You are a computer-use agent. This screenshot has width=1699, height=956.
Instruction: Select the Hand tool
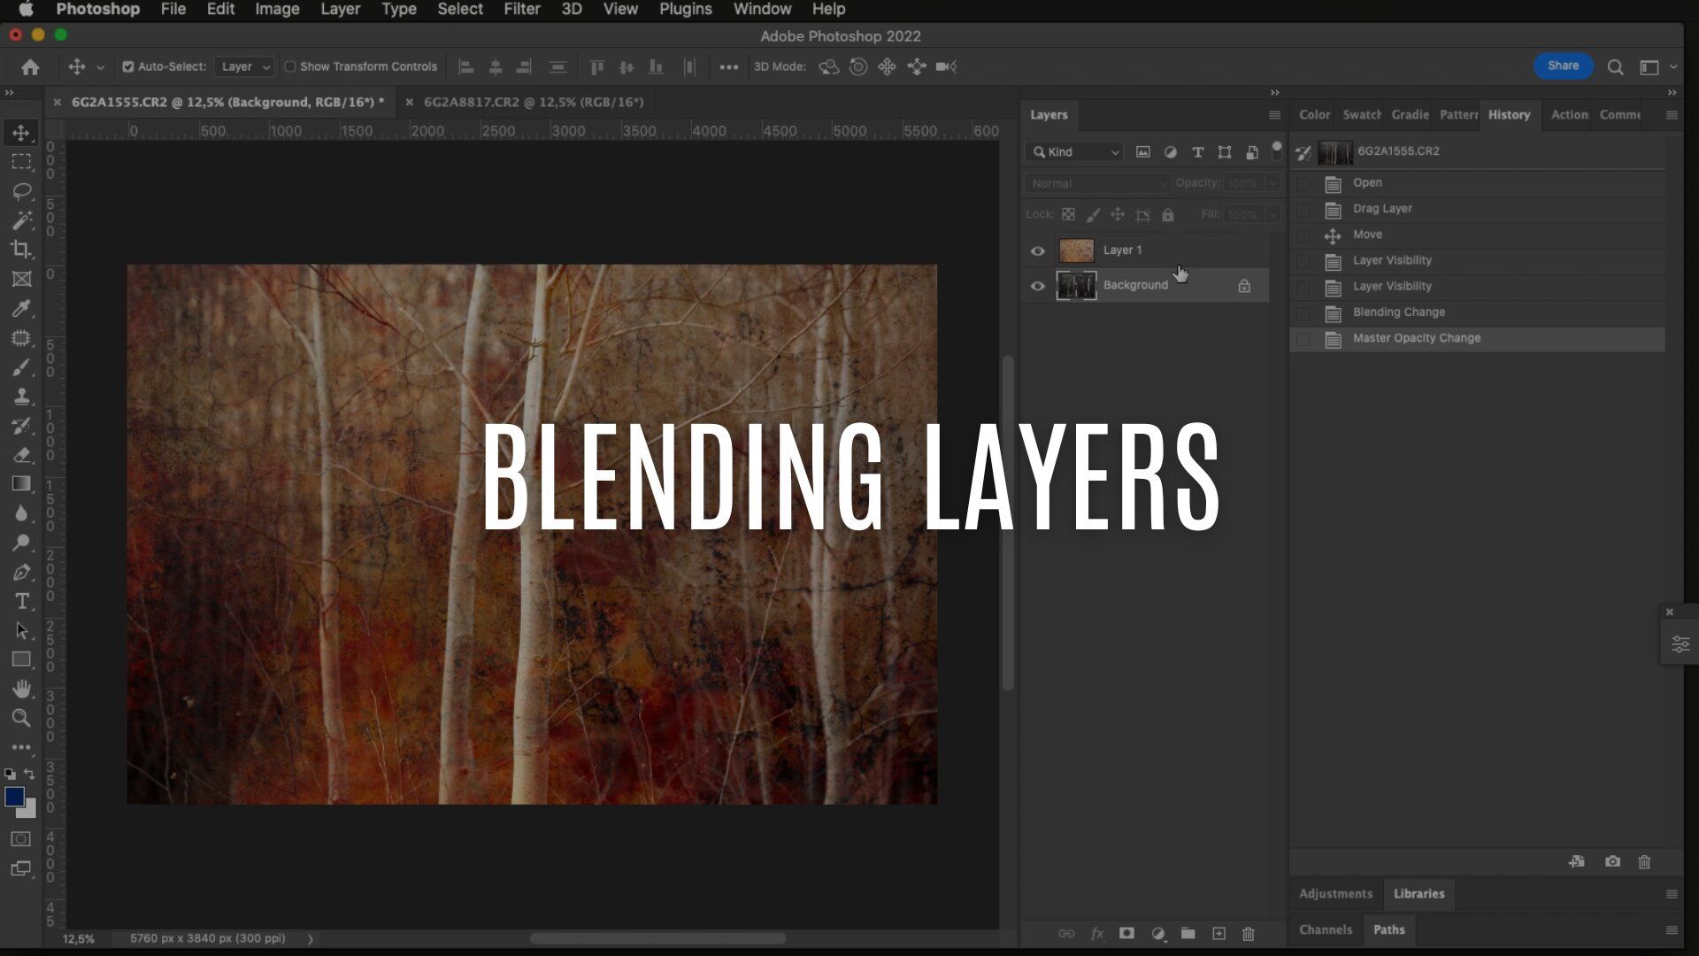point(21,689)
